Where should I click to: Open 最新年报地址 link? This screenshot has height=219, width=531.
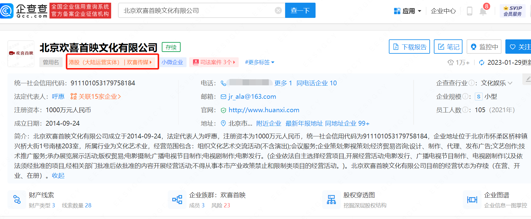[x=304, y=123]
